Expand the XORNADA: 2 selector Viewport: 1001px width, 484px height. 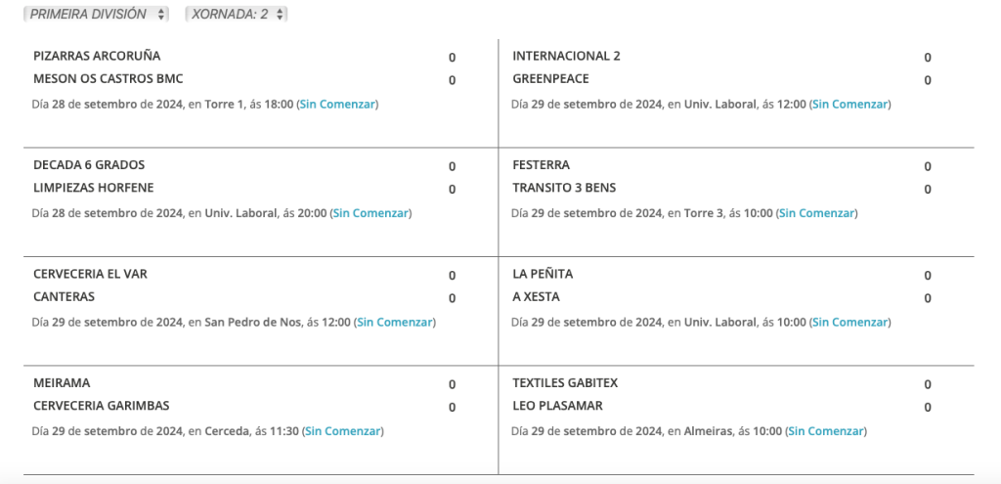tap(237, 15)
